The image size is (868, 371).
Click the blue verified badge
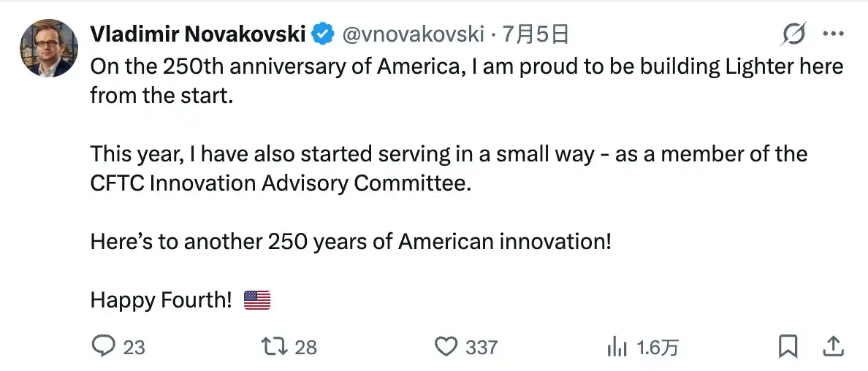click(x=323, y=34)
